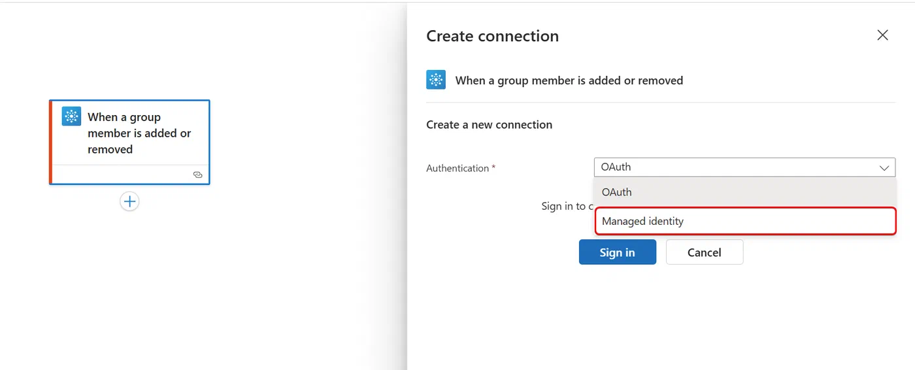Click the Authentication field label
This screenshot has height=370, width=915.
click(461, 168)
